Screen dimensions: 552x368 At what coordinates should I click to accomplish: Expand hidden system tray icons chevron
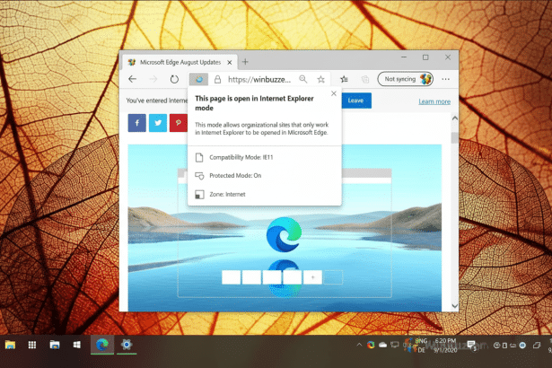click(359, 345)
